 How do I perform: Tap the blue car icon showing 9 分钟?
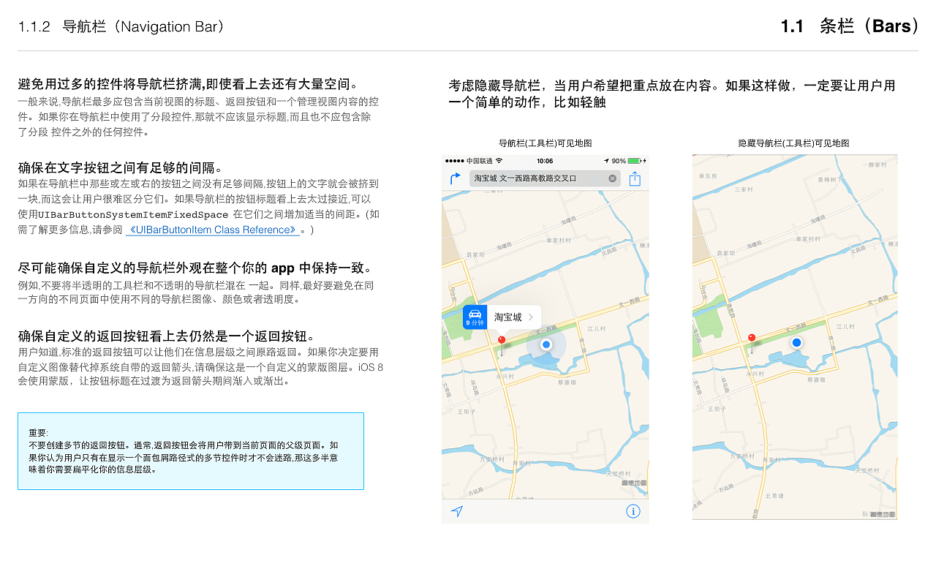pyautogui.click(x=475, y=317)
